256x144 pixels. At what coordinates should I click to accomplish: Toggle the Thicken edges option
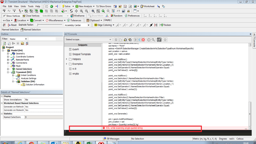165,25
